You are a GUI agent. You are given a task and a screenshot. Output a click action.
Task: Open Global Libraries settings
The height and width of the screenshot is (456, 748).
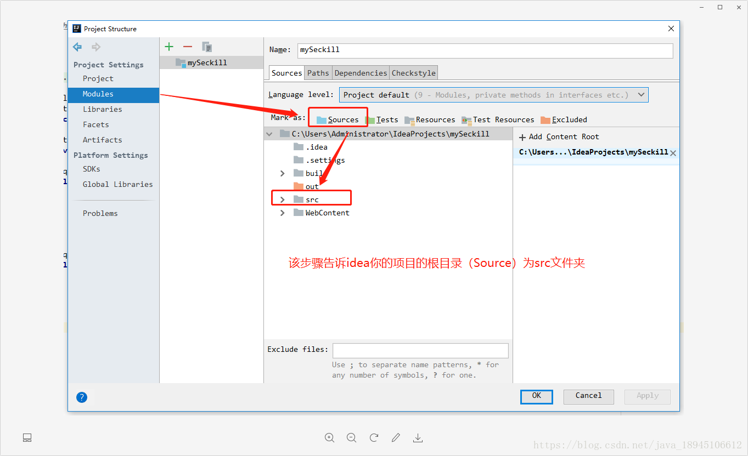[118, 184]
